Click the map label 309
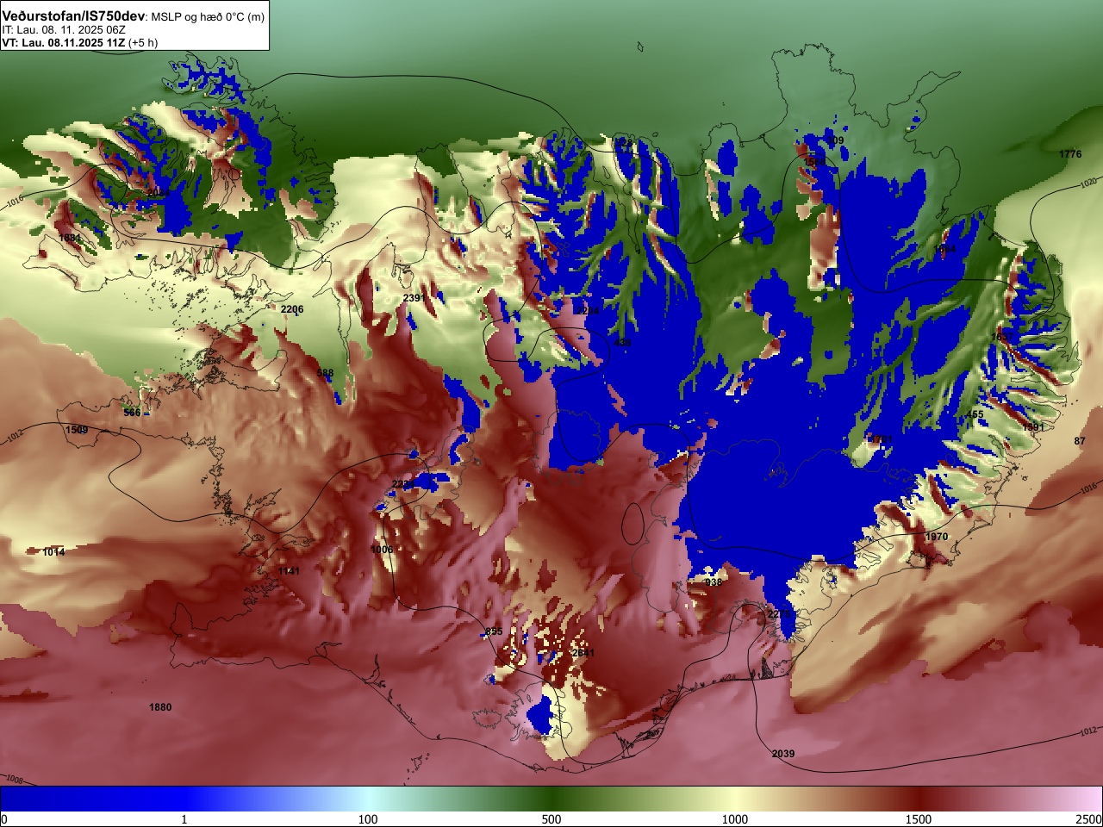The width and height of the screenshot is (1103, 827). (x=835, y=140)
